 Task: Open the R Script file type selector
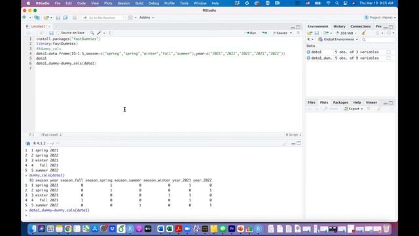click(293, 134)
